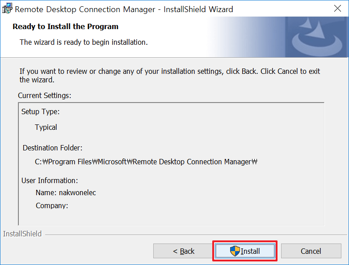Image resolution: width=349 pixels, height=265 pixels.
Task: Click the UAC shield icon on Install
Action: pos(235,251)
